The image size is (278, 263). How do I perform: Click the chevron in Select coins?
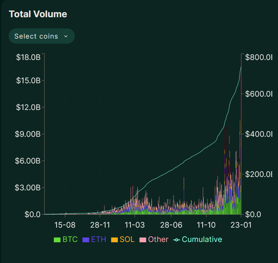pyautogui.click(x=66, y=36)
